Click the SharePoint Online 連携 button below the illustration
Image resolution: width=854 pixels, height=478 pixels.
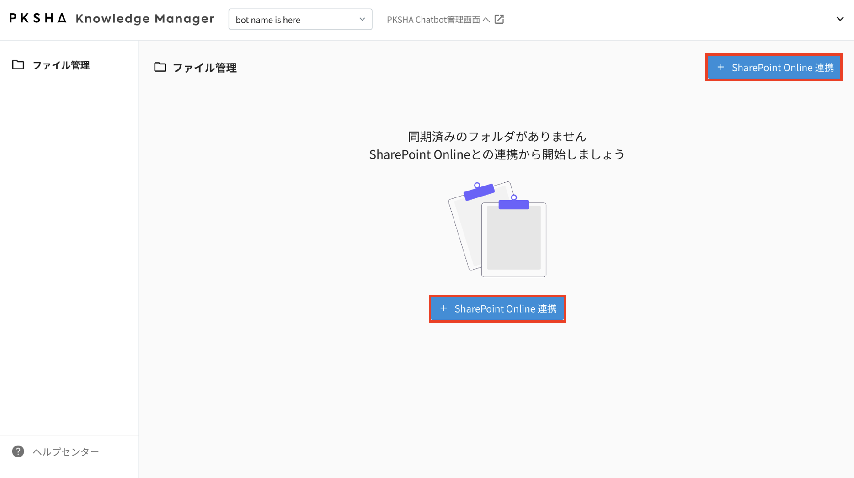(x=497, y=309)
